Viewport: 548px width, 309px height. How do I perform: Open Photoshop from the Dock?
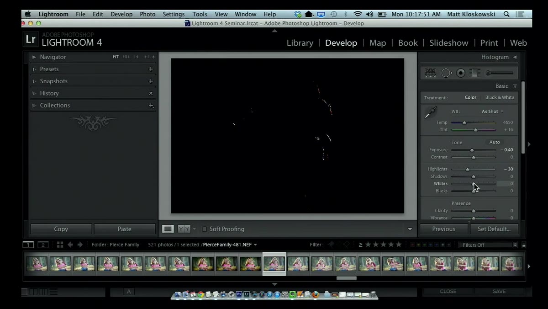point(239,295)
